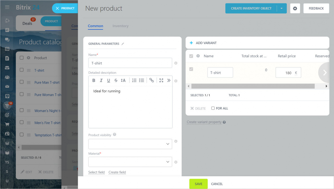Save the new product
This screenshot has height=189, width=334.
(199, 184)
